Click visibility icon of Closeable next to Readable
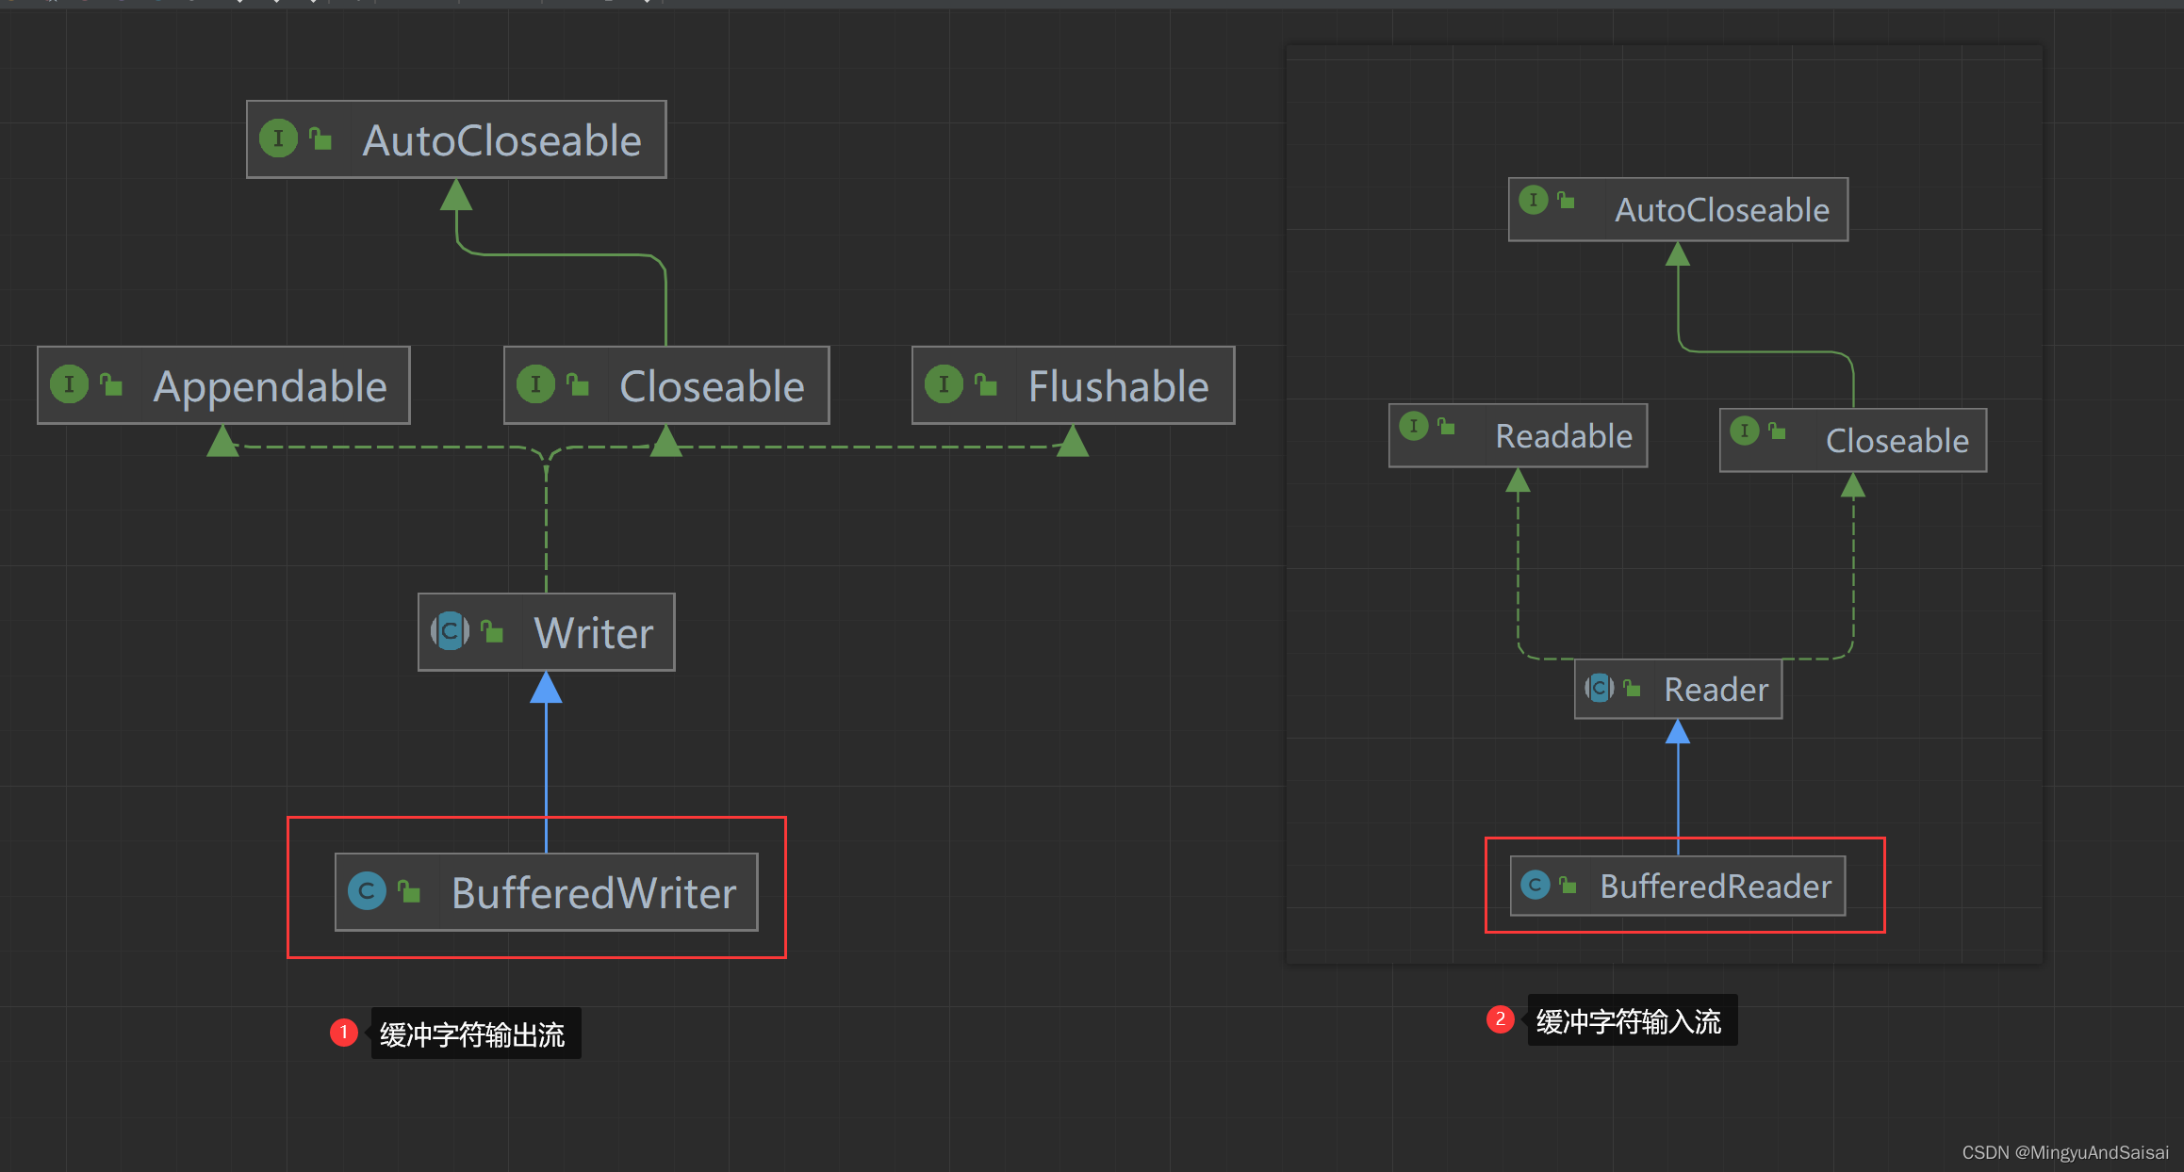2184x1172 pixels. coord(1778,431)
